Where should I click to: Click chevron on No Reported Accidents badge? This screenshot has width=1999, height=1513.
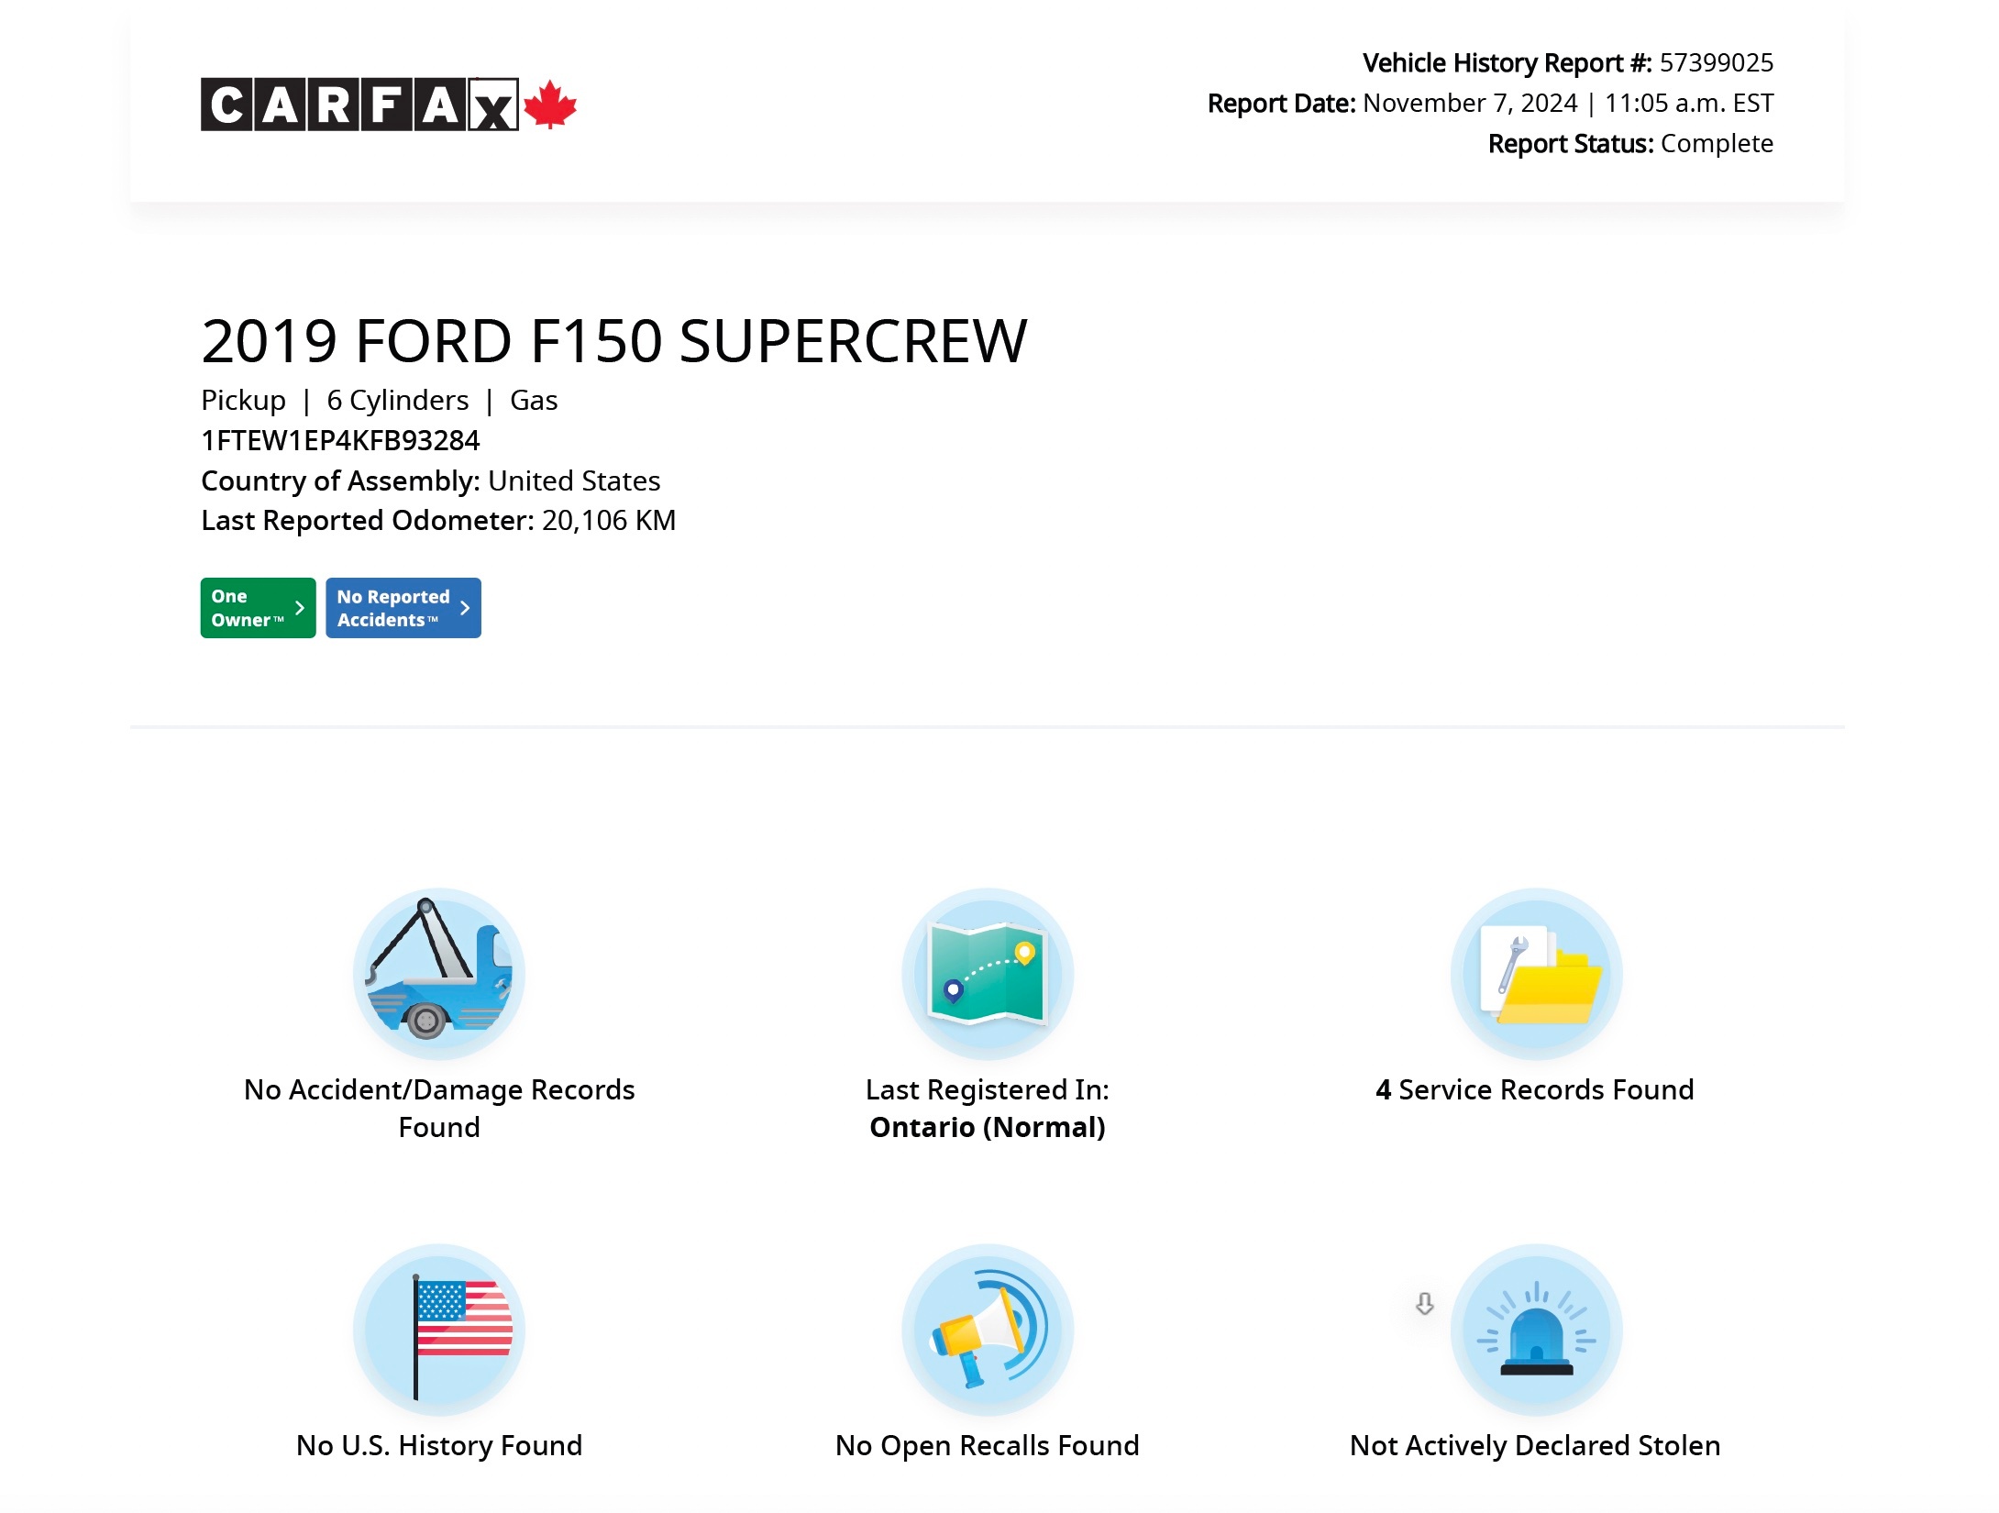point(465,608)
